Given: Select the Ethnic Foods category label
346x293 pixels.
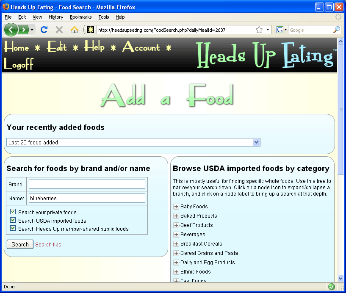Looking at the screenshot, I should click(x=196, y=271).
